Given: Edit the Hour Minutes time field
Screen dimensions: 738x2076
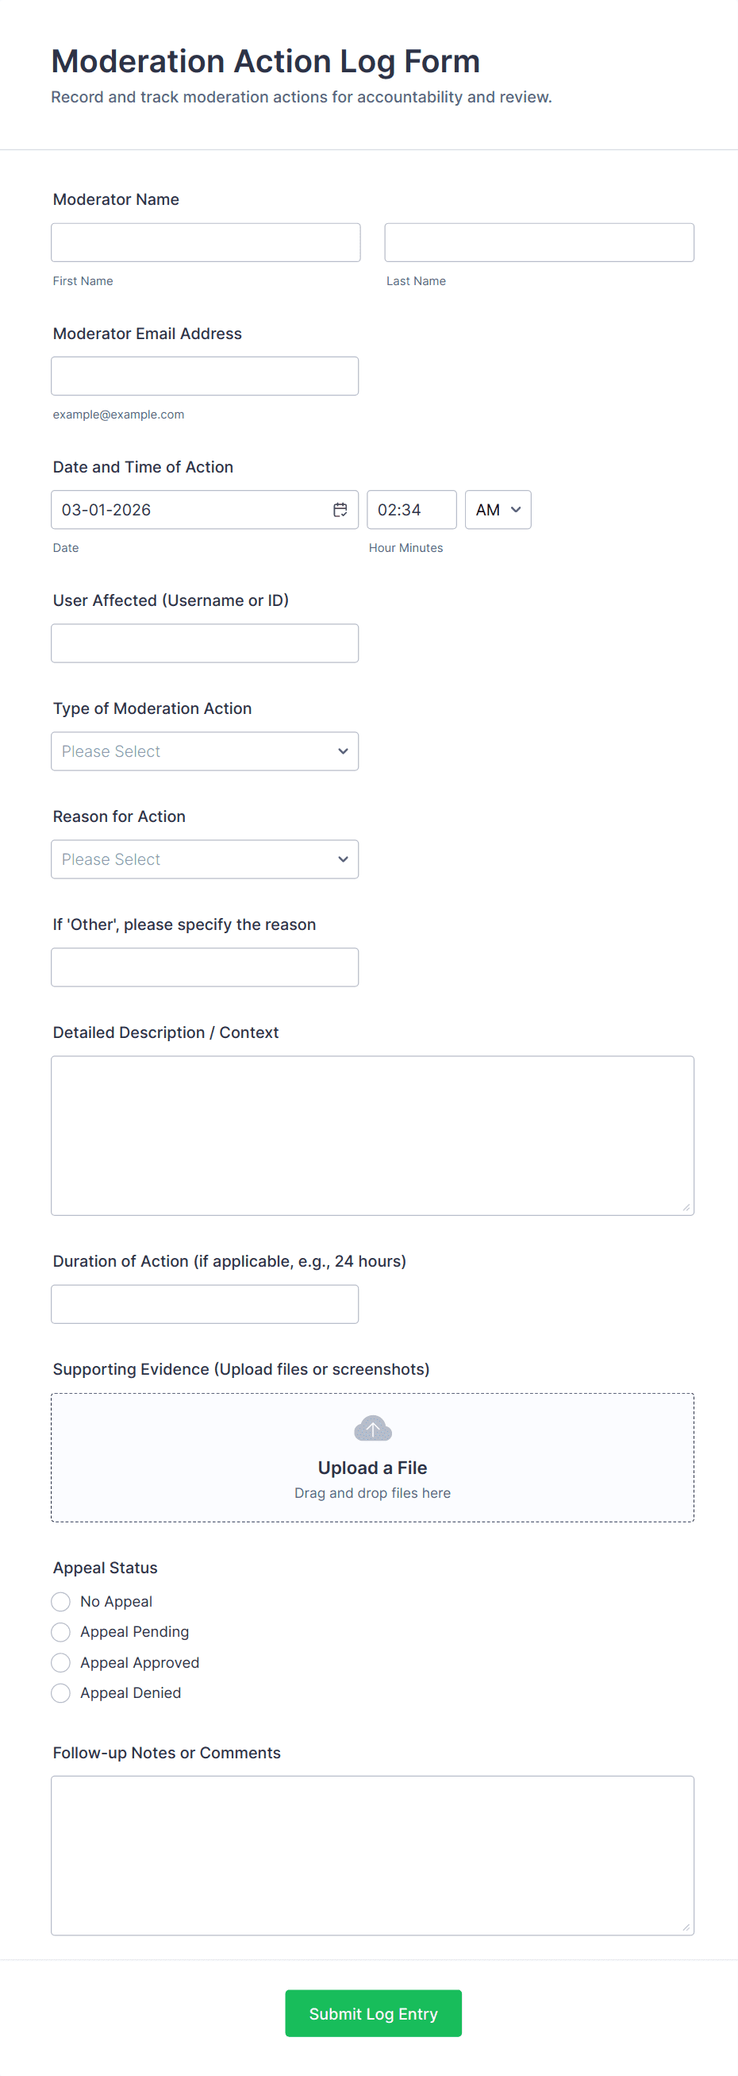Looking at the screenshot, I should click(x=411, y=509).
